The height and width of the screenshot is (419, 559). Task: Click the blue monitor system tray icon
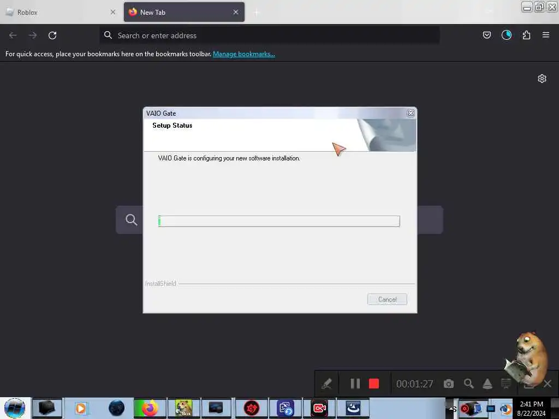click(x=491, y=409)
